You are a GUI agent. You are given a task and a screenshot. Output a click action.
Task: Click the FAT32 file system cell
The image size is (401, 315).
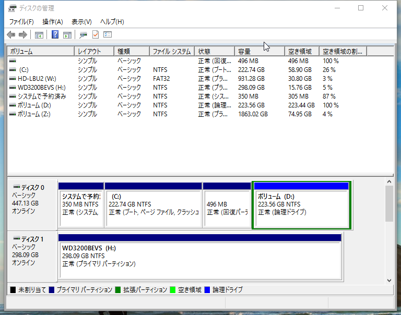161,79
